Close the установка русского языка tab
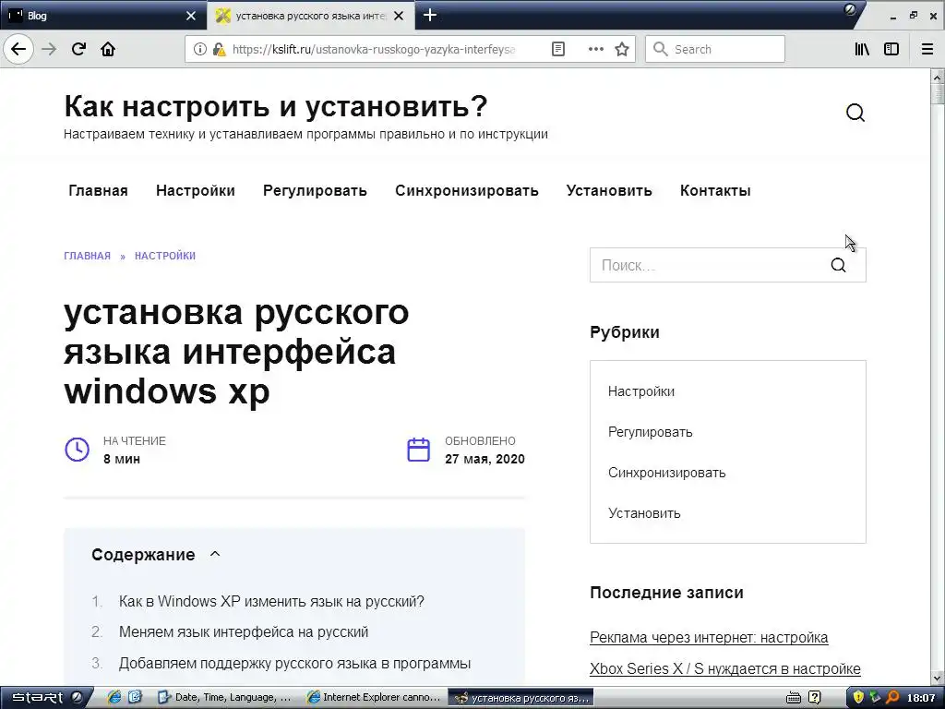Viewport: 945px width, 709px height. coord(399,16)
